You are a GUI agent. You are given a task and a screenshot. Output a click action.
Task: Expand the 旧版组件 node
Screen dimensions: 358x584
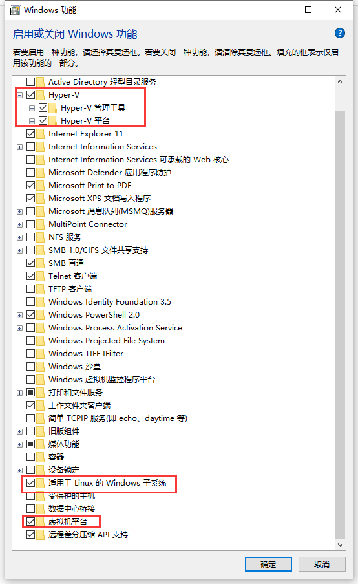(x=20, y=431)
